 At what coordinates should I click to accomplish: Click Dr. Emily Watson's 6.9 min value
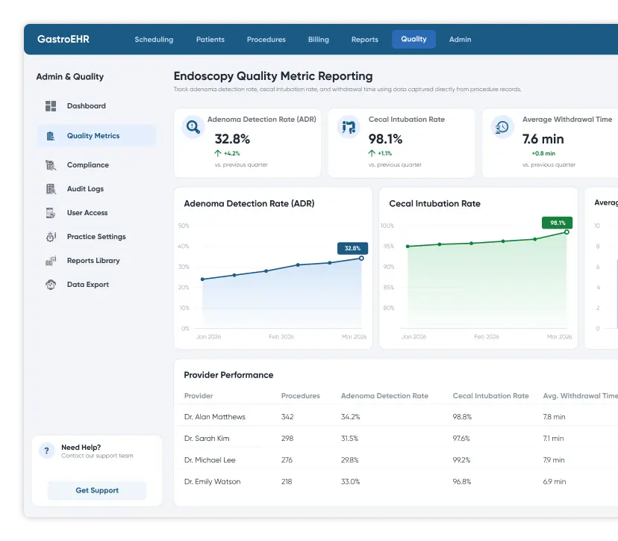click(554, 481)
